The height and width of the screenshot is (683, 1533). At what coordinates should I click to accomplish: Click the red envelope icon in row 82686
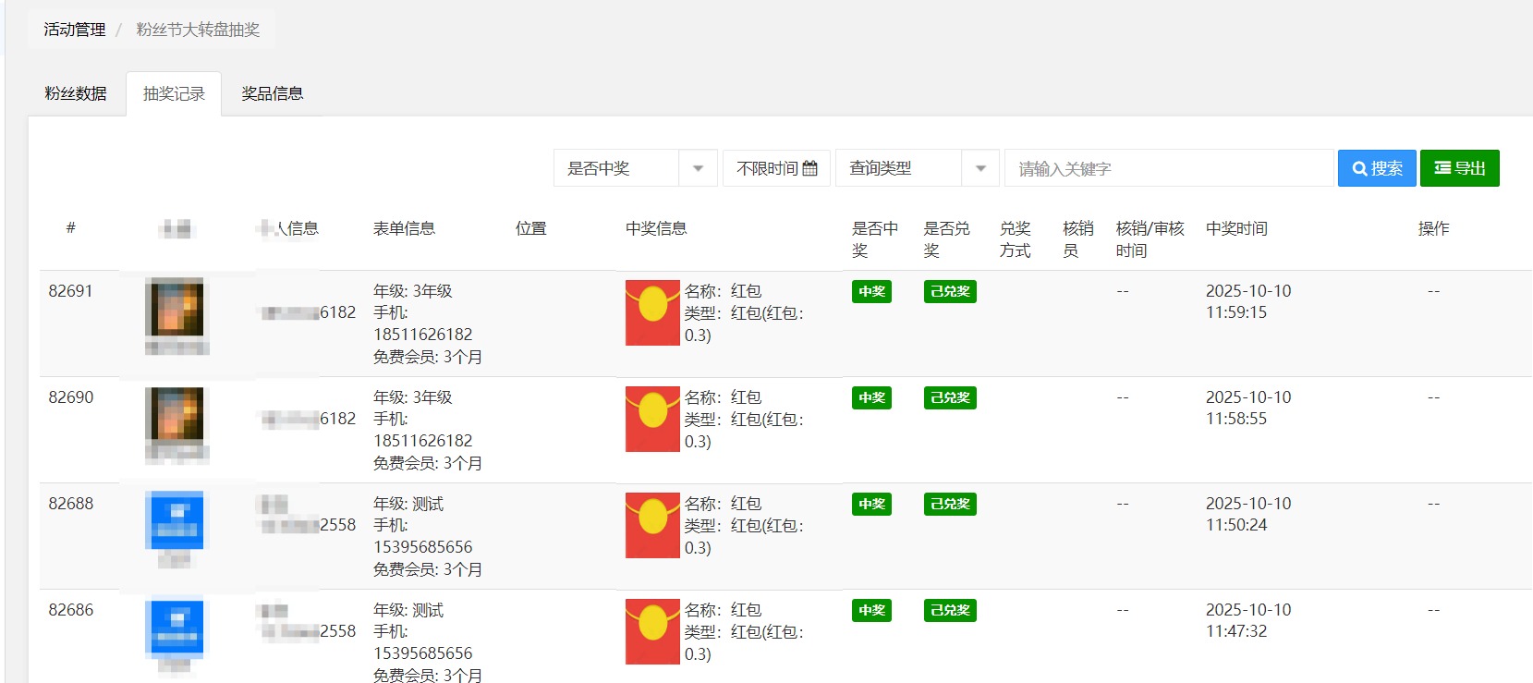(x=652, y=631)
